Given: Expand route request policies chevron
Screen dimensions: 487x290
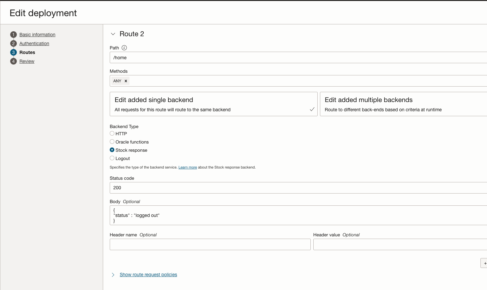Looking at the screenshot, I should click(113, 275).
